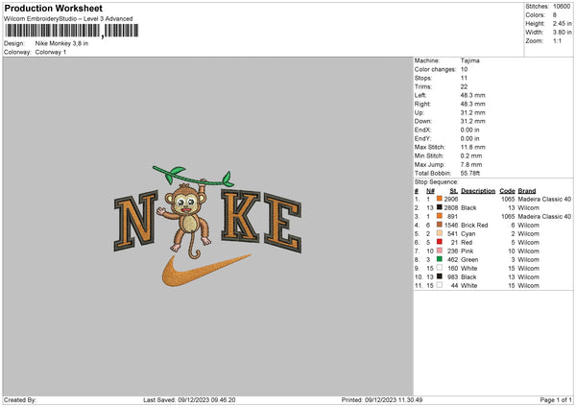The height and width of the screenshot is (407, 576).
Task: Click the 'Cyan' description text
Action: (468, 233)
